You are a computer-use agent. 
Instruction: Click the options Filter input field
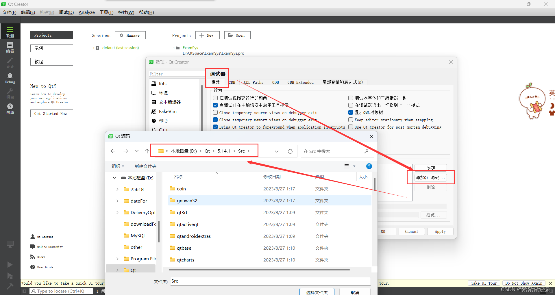177,74
